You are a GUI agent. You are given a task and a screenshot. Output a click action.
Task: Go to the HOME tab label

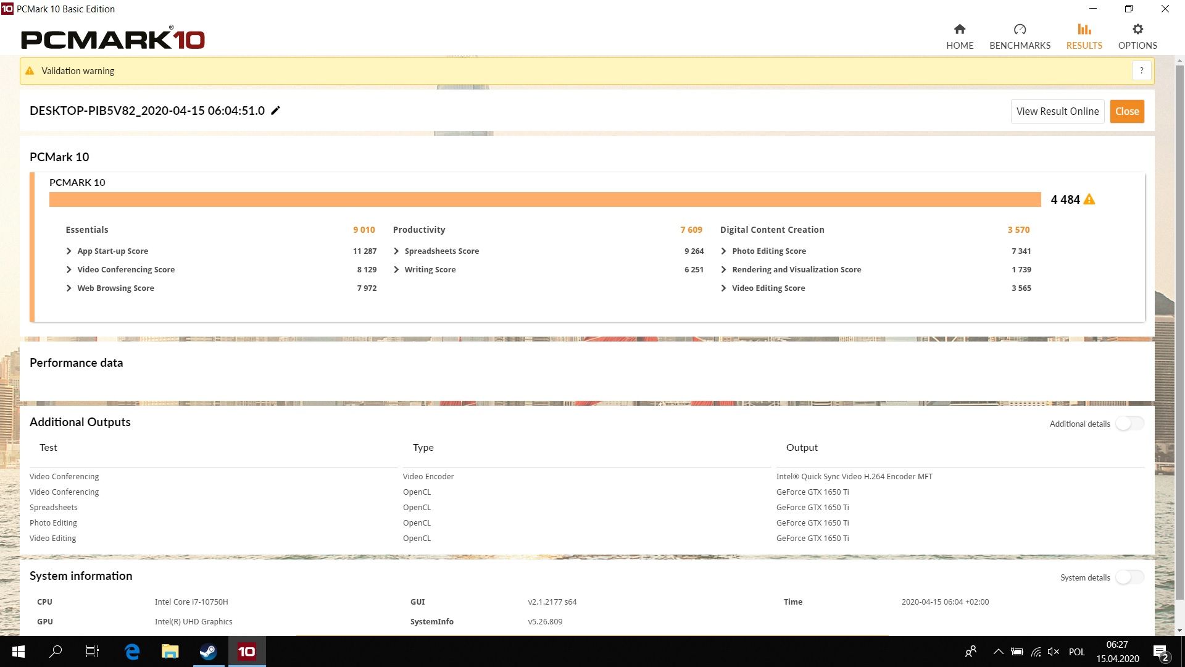click(x=960, y=46)
